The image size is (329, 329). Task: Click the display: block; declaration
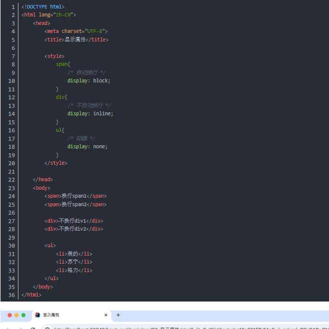pyautogui.click(x=89, y=80)
